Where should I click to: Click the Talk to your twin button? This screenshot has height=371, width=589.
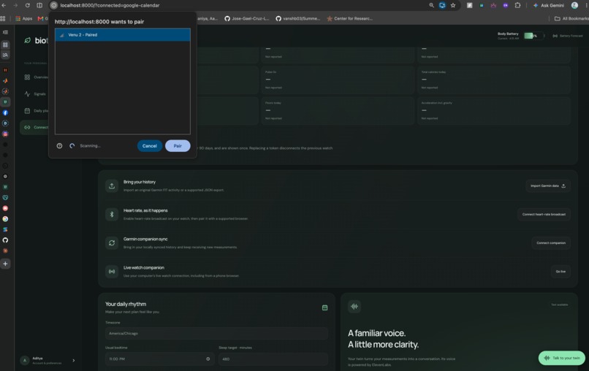click(561, 358)
